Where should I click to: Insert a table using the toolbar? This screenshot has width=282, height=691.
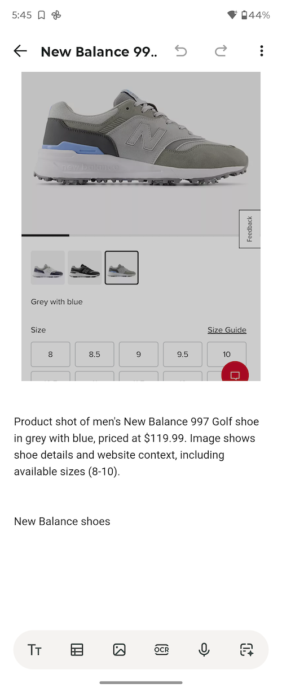click(77, 650)
